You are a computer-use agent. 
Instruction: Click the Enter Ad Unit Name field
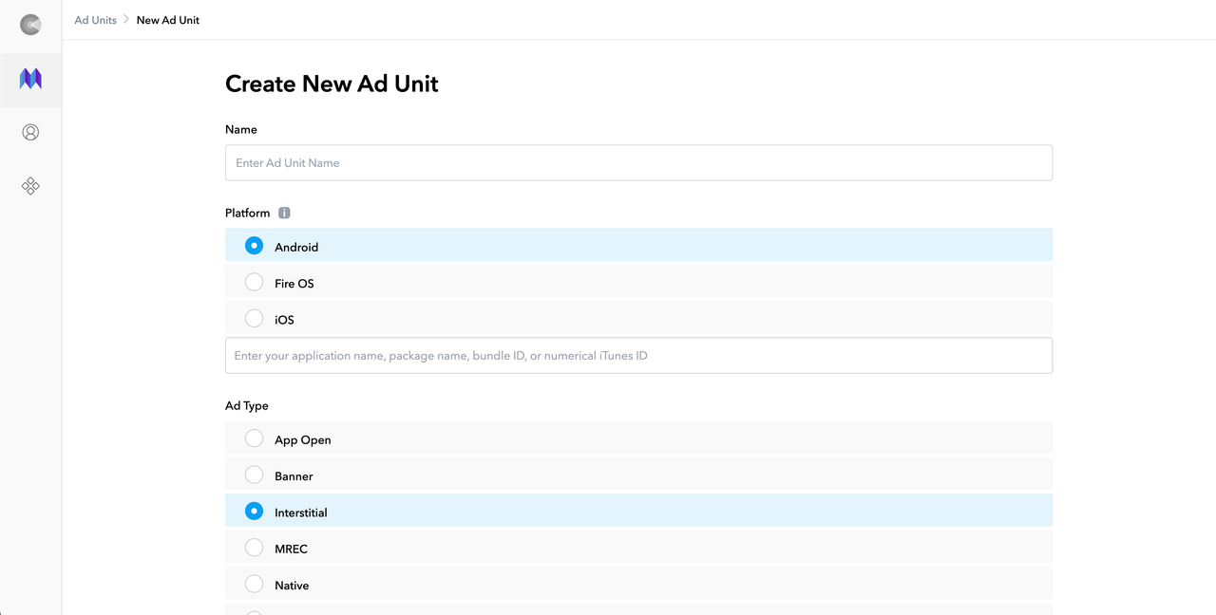pos(638,162)
